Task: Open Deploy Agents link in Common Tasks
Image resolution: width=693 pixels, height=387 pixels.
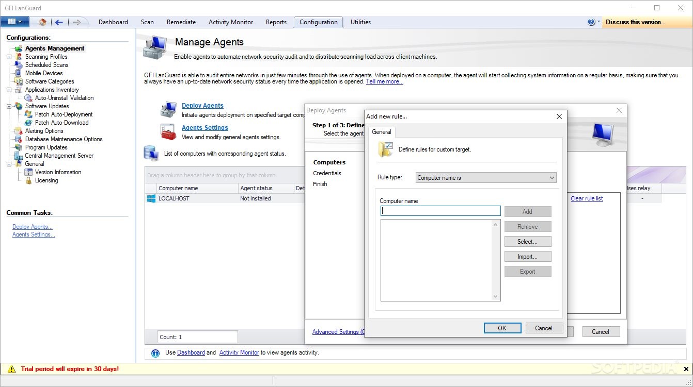Action: [33, 227]
